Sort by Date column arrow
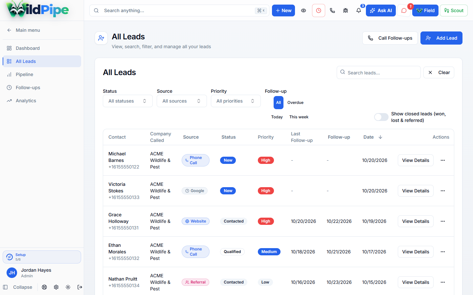 [380, 137]
